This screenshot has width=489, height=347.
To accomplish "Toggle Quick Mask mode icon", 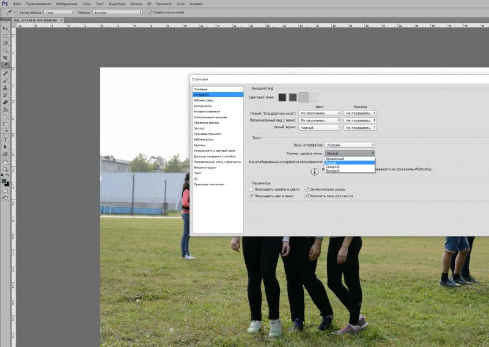I will [6, 191].
